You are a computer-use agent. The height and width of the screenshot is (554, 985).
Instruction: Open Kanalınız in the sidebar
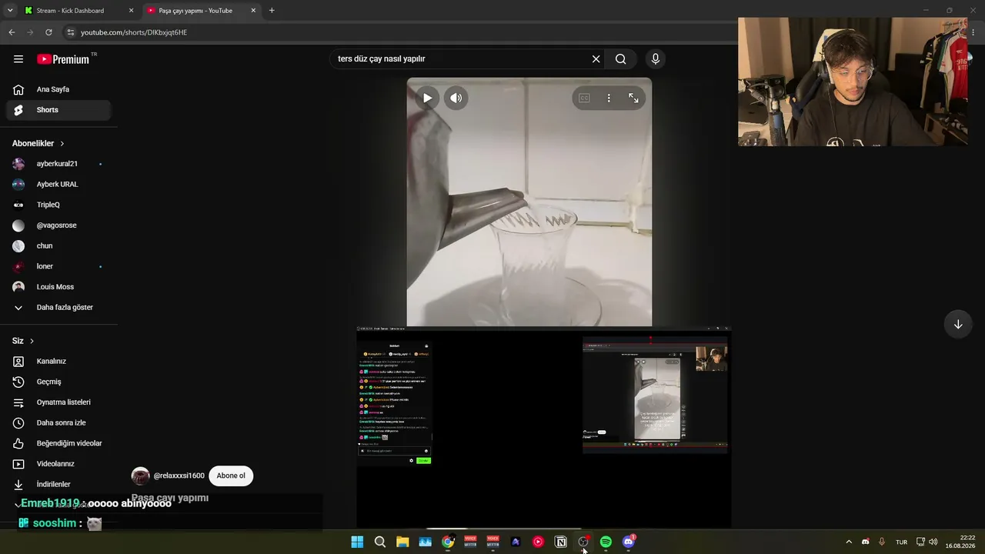(58, 362)
